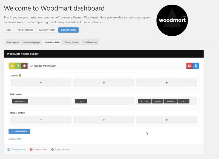The image size is (219, 159).
Task: Click the brown star icon in header builder
Action: pos(24,66)
